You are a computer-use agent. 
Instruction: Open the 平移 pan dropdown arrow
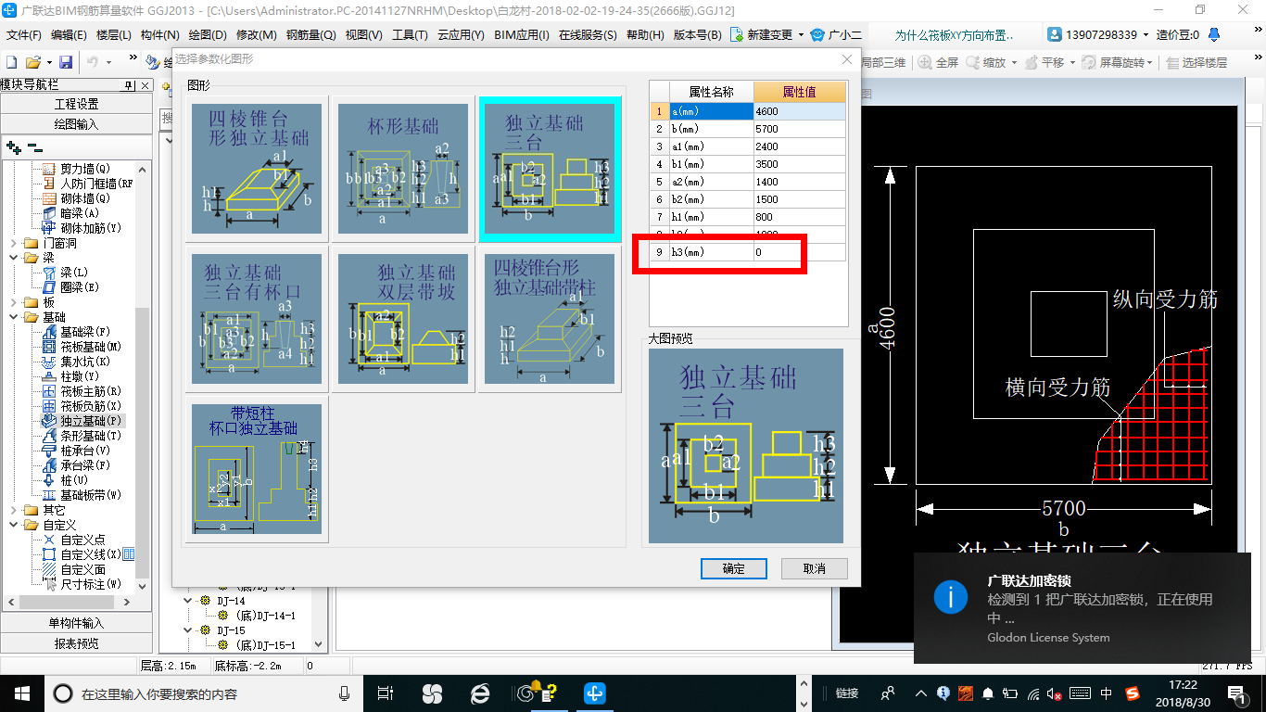(1072, 62)
